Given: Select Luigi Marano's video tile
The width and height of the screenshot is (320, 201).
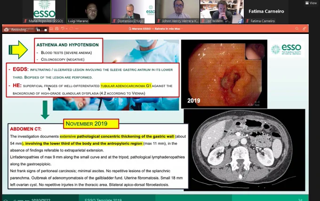Looking at the screenshot, I should pyautogui.click(x=89, y=12).
